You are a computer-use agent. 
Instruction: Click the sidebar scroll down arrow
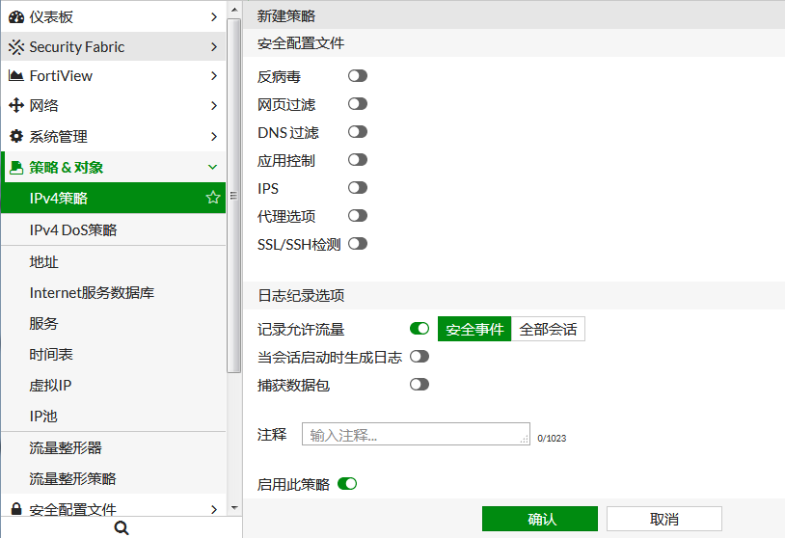(x=234, y=508)
